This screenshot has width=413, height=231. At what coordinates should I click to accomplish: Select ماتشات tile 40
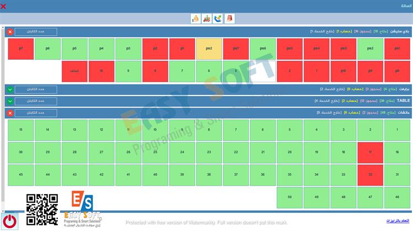155,175
